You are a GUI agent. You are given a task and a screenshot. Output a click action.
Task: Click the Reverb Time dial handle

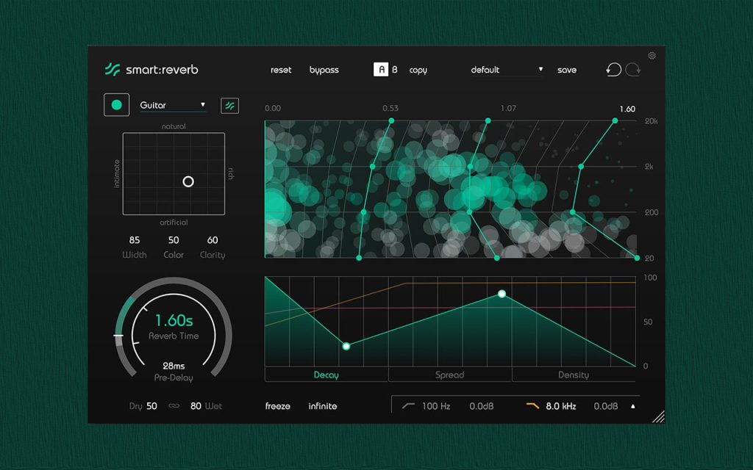[118, 335]
